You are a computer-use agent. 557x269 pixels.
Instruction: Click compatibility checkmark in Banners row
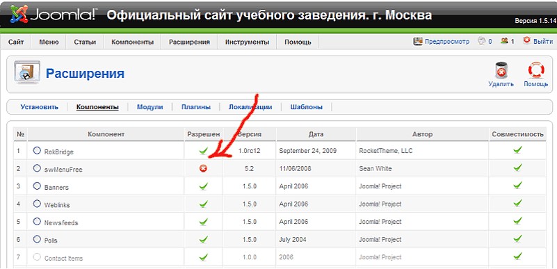click(517, 185)
